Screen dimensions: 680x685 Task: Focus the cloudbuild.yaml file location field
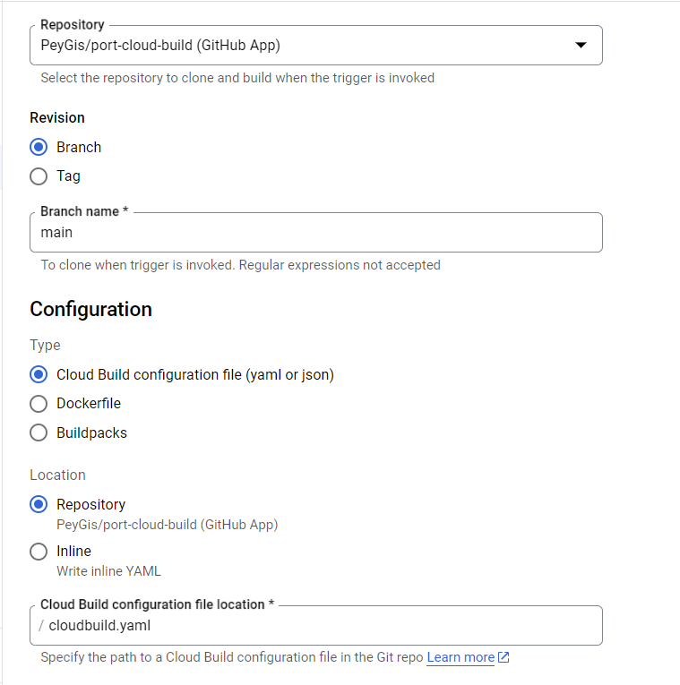[314, 626]
